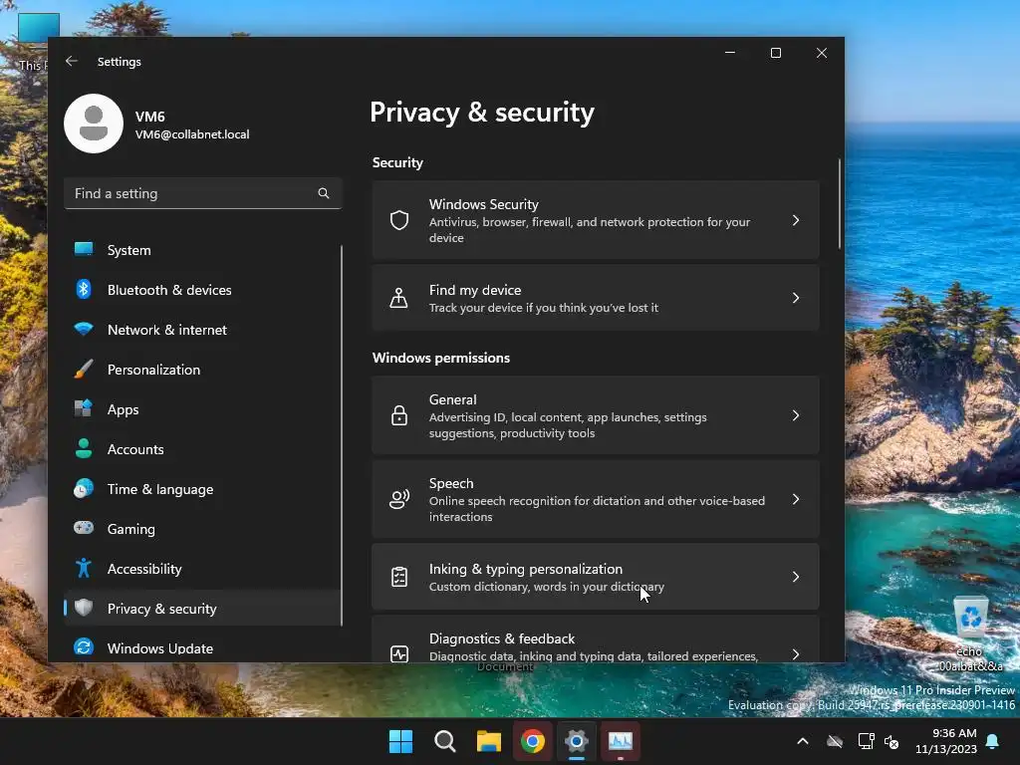Image resolution: width=1020 pixels, height=765 pixels.
Task: Click the Windows Security shield icon
Action: [x=399, y=220]
